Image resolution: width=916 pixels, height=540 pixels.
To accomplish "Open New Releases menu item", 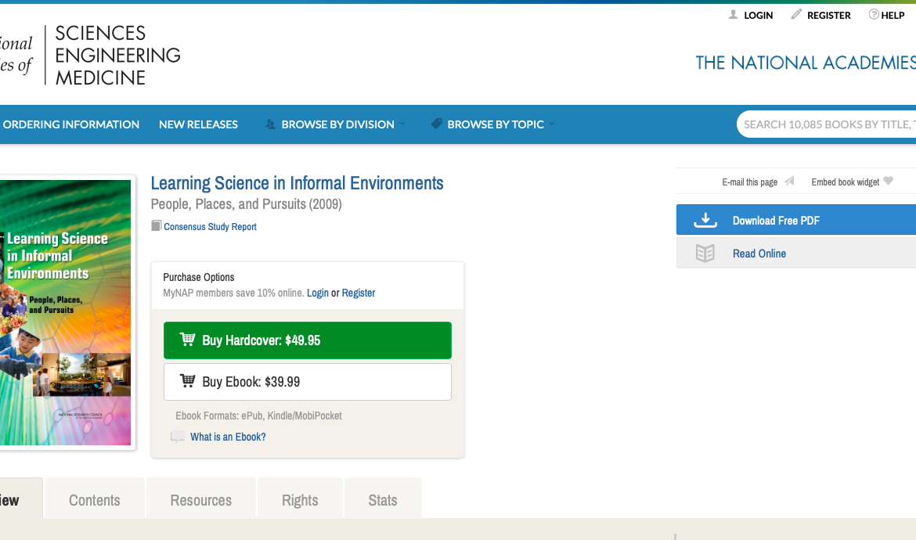I will tap(198, 124).
